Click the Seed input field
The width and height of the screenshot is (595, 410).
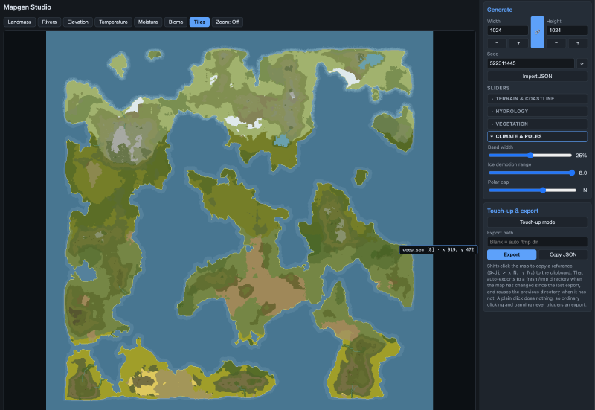(x=531, y=63)
